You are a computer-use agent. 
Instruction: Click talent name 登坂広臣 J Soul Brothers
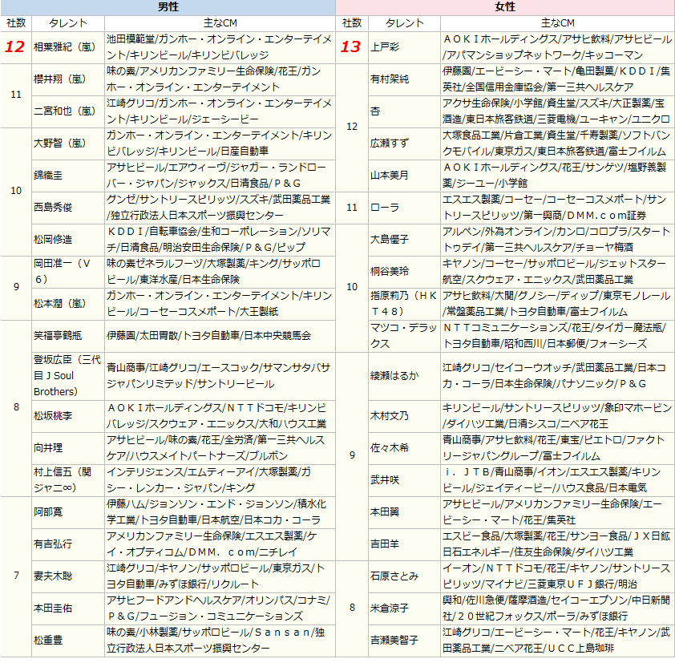(x=67, y=376)
